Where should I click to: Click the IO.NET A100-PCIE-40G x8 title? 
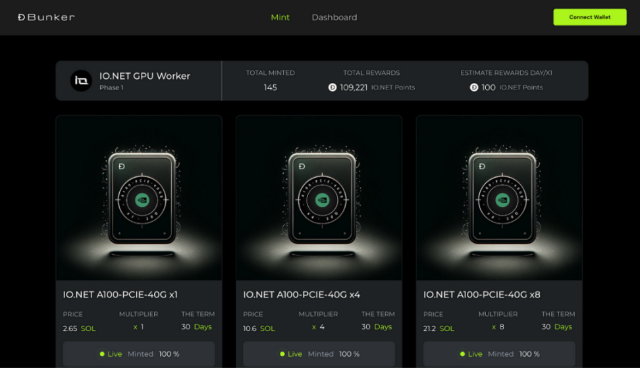pos(481,294)
